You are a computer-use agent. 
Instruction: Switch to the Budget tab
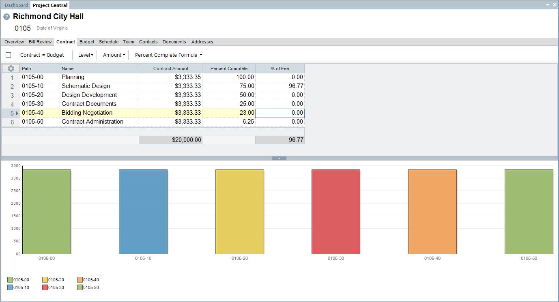click(87, 42)
